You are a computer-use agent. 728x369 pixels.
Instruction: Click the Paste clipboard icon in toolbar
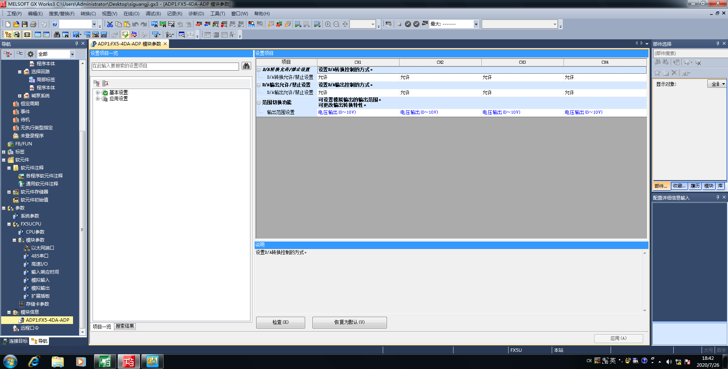127,24
